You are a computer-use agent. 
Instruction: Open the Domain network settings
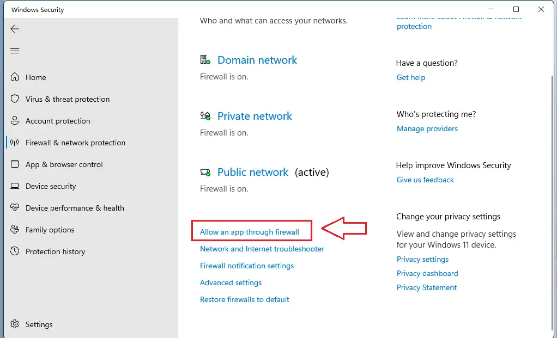pos(257,60)
